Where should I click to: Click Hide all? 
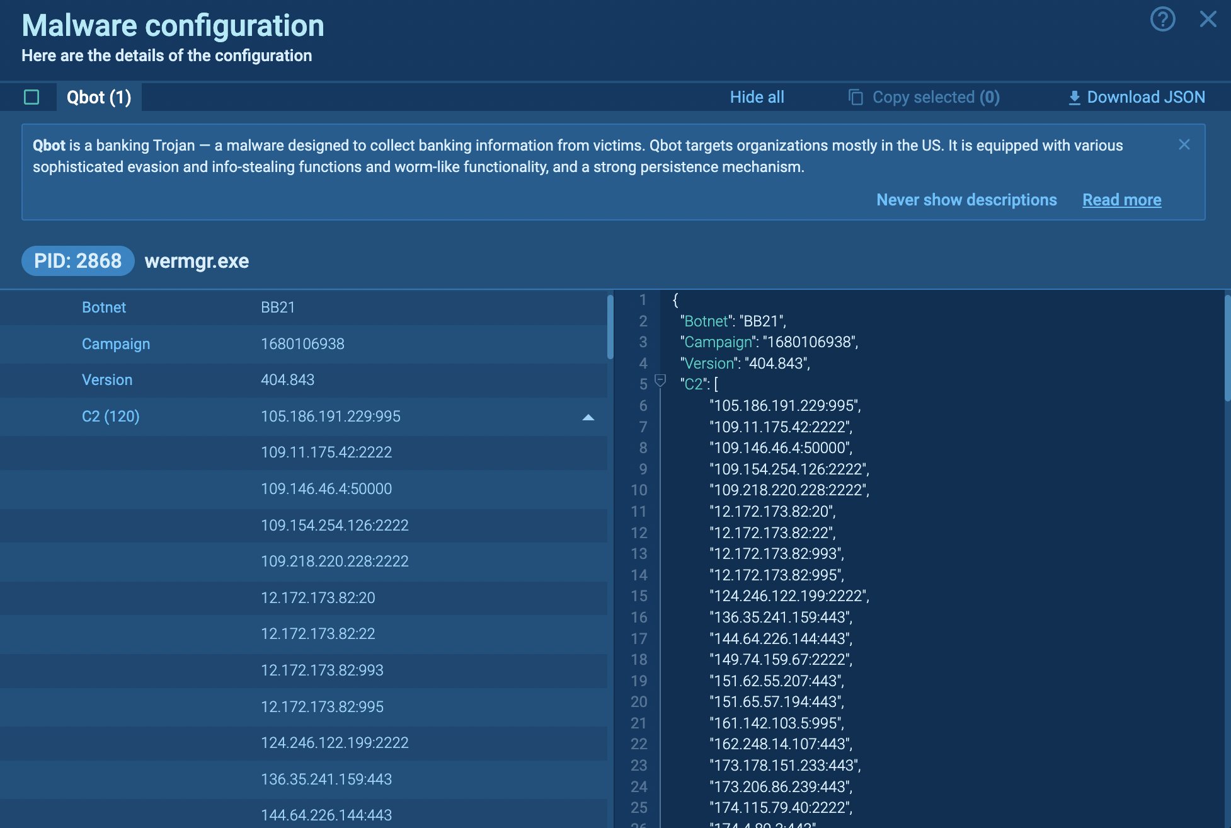point(757,97)
